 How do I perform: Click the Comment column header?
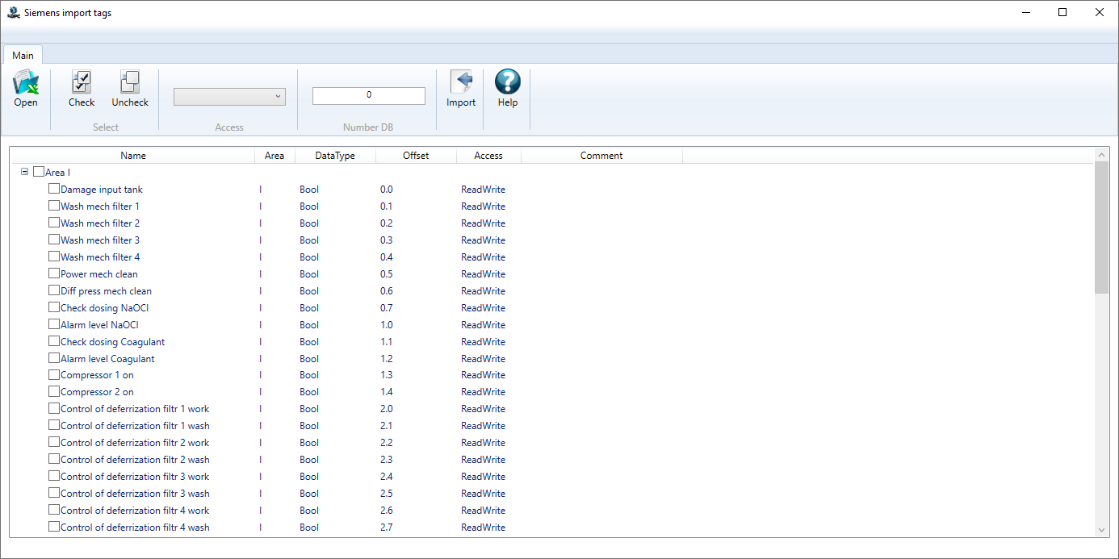click(x=601, y=156)
